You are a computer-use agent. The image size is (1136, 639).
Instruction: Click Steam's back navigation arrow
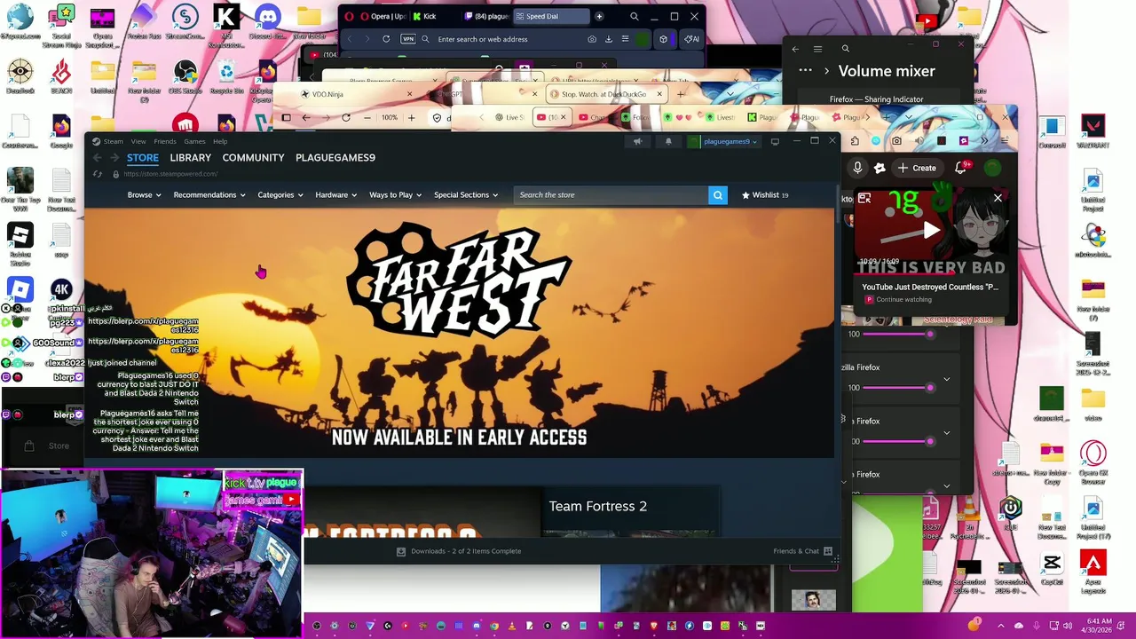[x=97, y=158]
